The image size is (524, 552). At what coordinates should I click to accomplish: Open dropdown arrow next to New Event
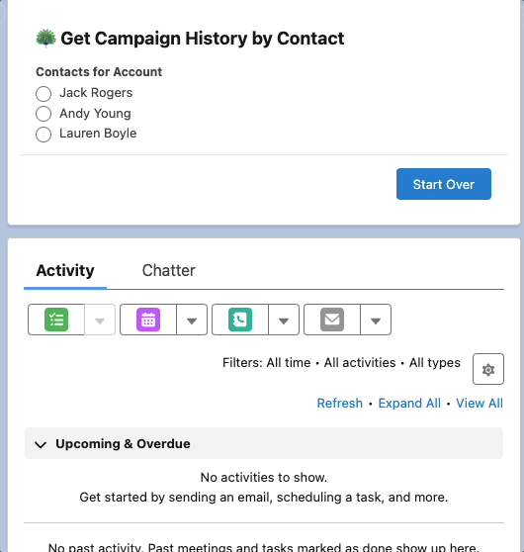click(192, 320)
